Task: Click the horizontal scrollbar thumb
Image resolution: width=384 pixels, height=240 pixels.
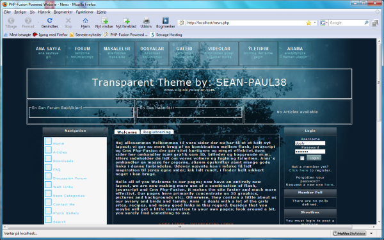Action: click(x=180, y=227)
